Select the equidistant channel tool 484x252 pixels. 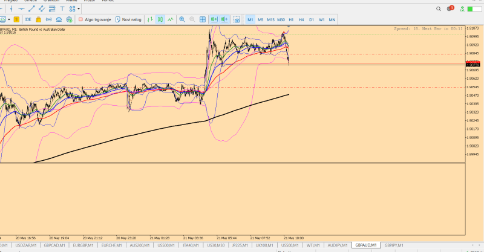coord(42,8)
